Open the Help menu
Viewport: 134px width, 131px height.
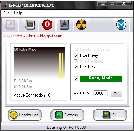pyautogui.click(x=18, y=13)
